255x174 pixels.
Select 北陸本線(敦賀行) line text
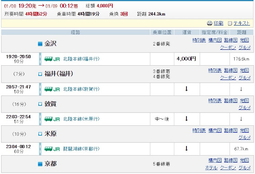81,89
